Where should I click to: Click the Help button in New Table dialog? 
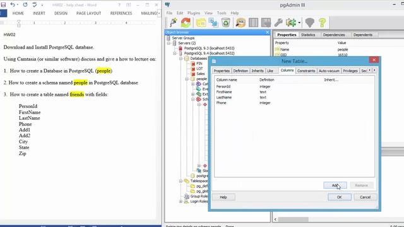click(223, 197)
